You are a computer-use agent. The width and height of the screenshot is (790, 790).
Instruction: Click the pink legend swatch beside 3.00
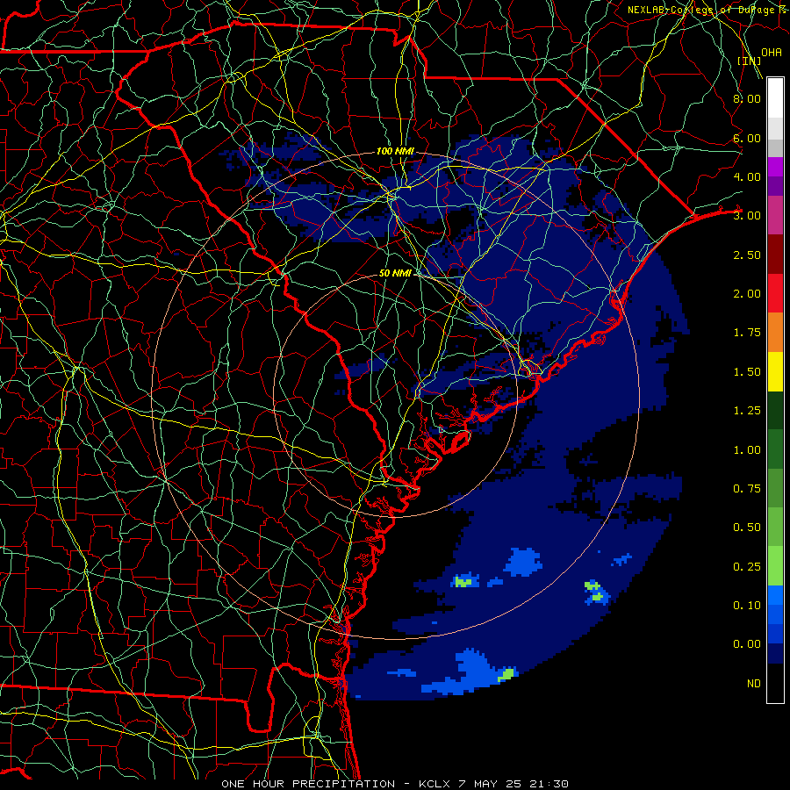click(x=775, y=216)
